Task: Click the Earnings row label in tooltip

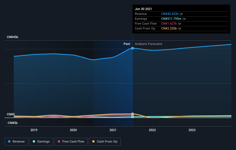Action: [141, 19]
